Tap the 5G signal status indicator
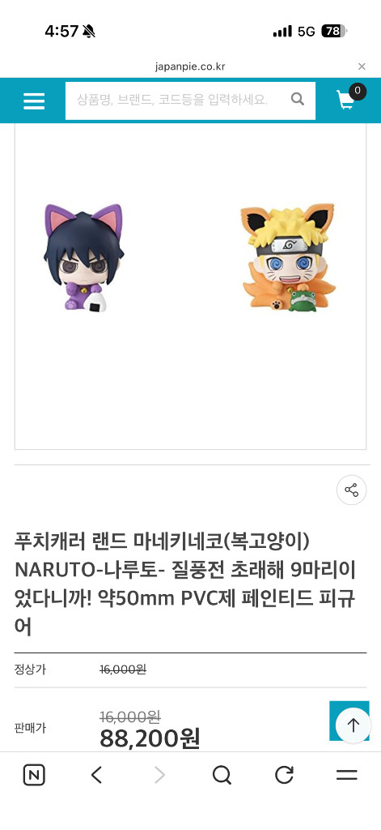The width and height of the screenshot is (381, 830). (306, 32)
